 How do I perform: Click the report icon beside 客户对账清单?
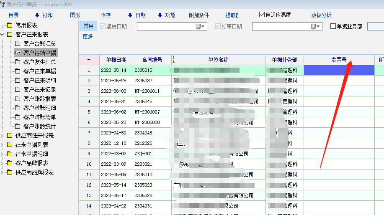pyautogui.click(x=18, y=117)
